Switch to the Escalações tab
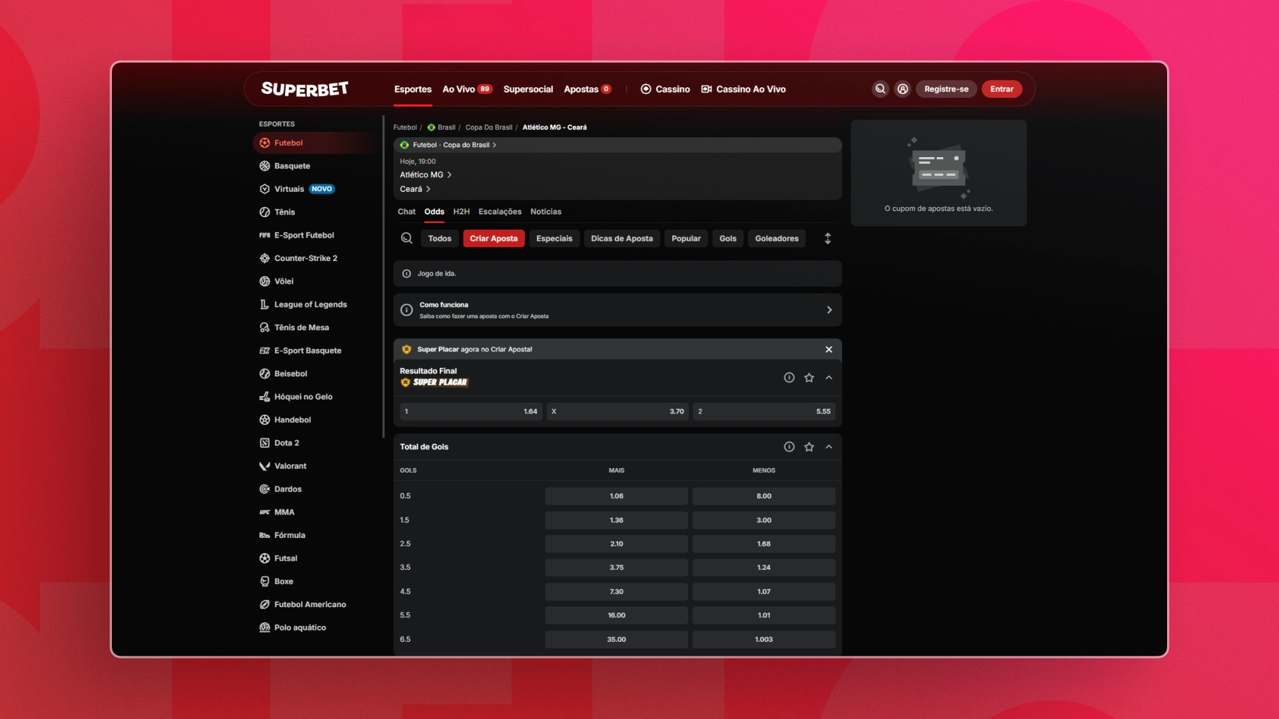The image size is (1279, 719). pyautogui.click(x=500, y=212)
